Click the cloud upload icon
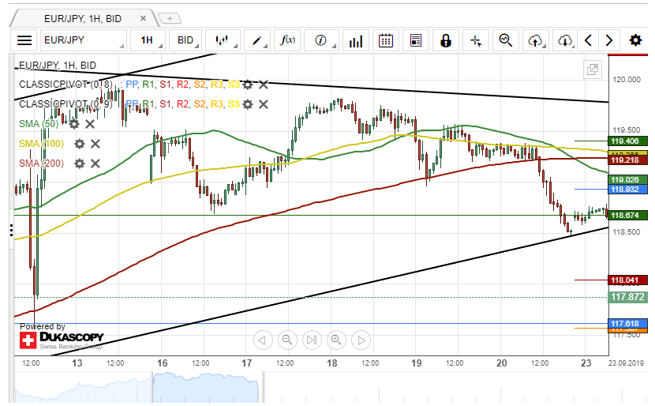The height and width of the screenshot is (406, 655). [536, 40]
